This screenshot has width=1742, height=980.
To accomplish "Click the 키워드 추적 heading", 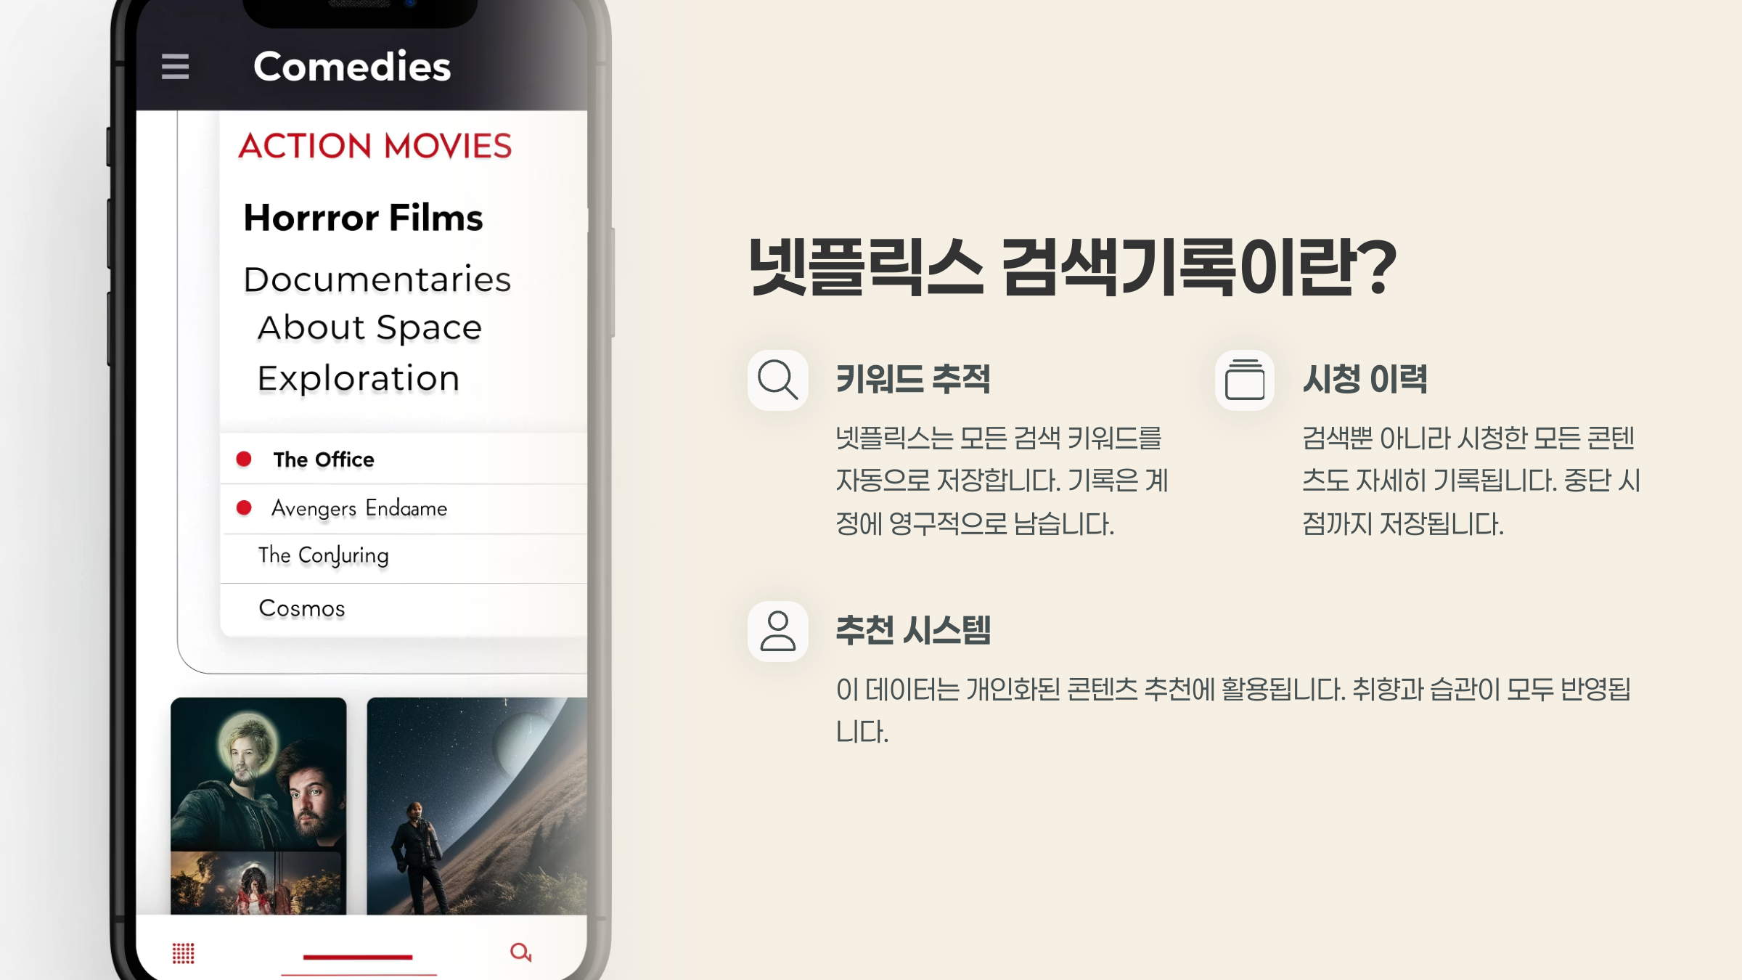I will tap(913, 380).
